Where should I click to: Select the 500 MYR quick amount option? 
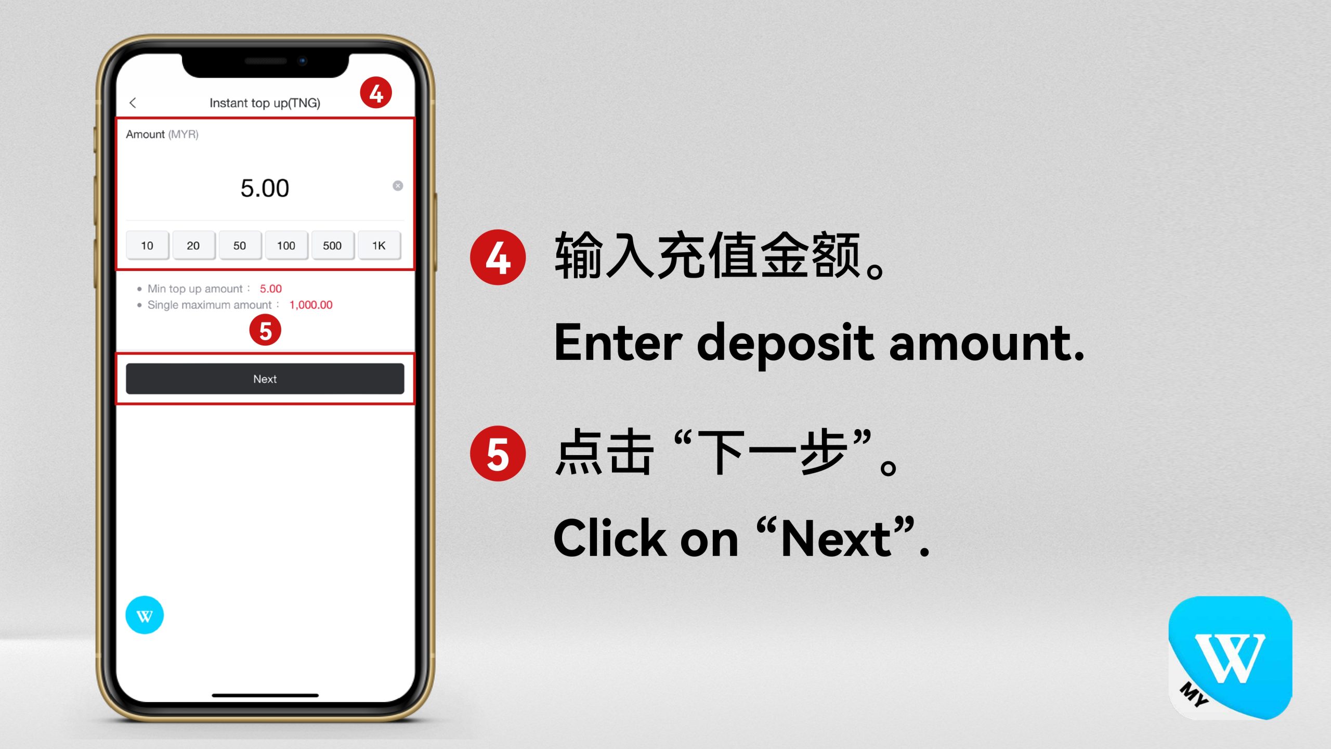pos(332,245)
